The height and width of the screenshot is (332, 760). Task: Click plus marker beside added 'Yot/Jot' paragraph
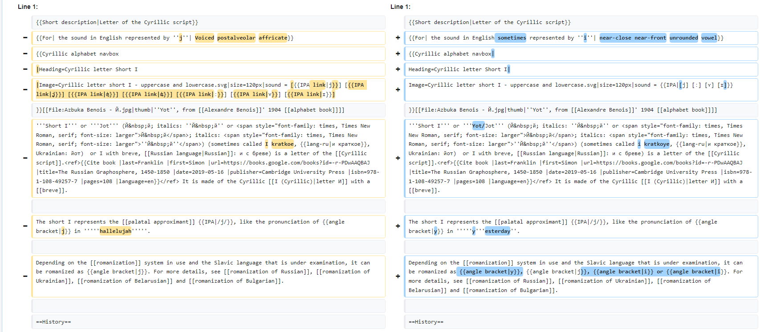point(398,158)
